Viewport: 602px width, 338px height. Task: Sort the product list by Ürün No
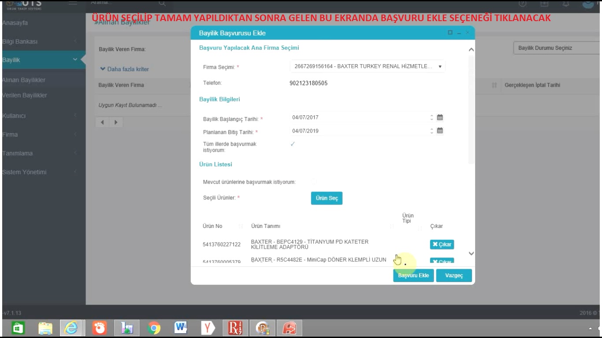(241, 226)
